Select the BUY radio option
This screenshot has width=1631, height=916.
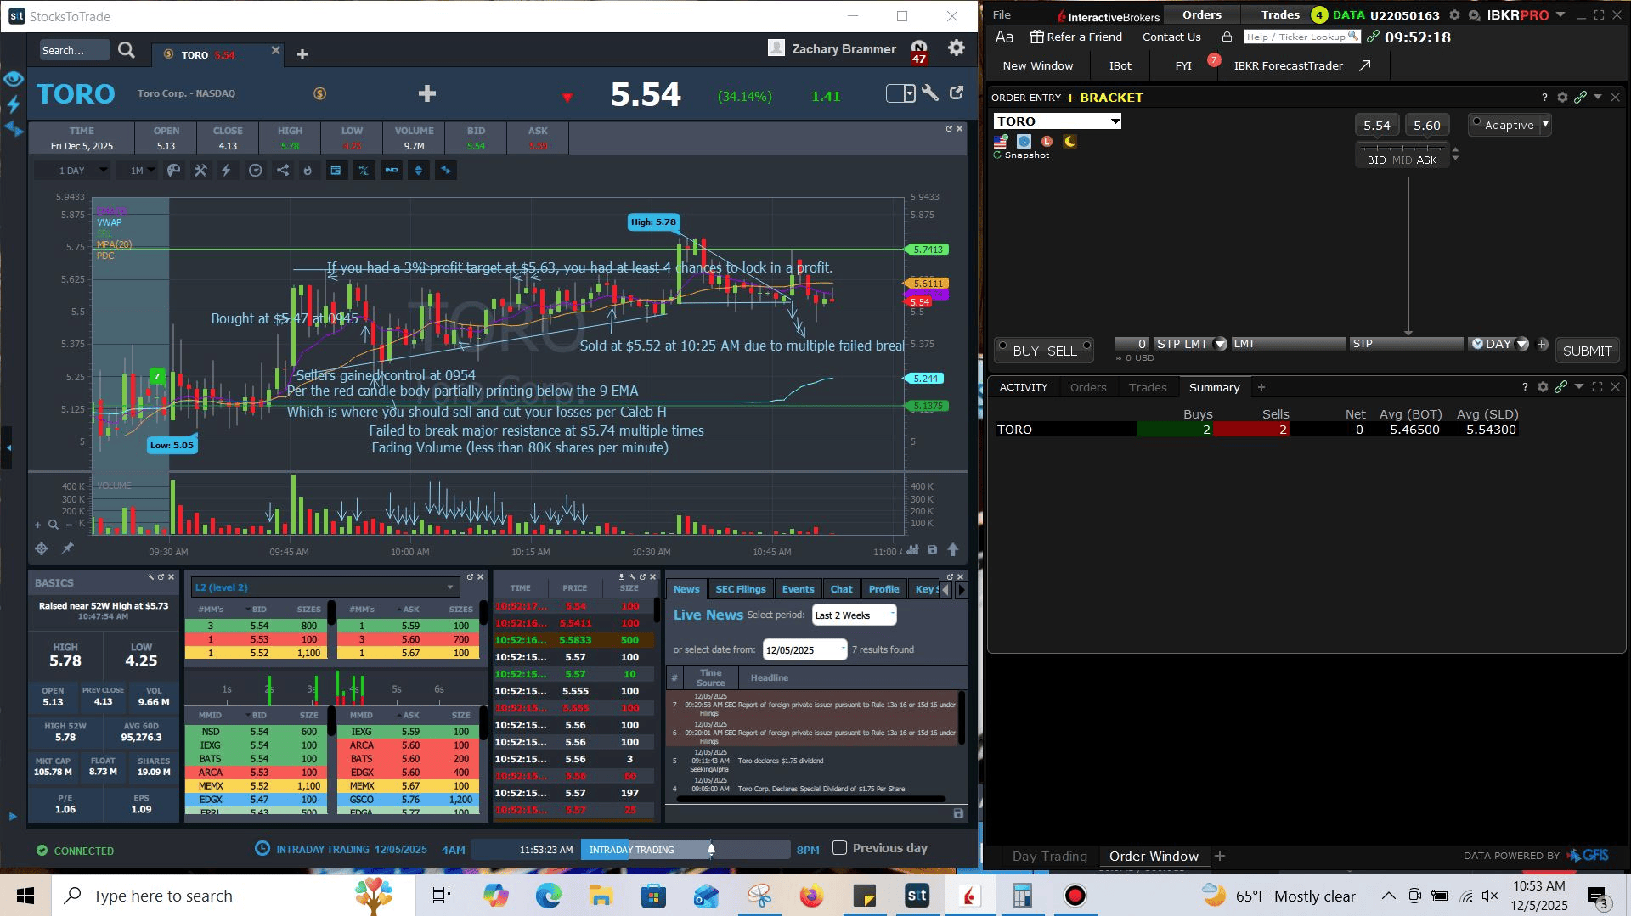pos(1002,346)
